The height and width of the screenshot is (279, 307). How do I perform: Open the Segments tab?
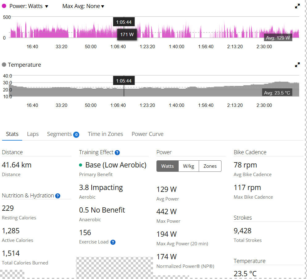click(59, 134)
